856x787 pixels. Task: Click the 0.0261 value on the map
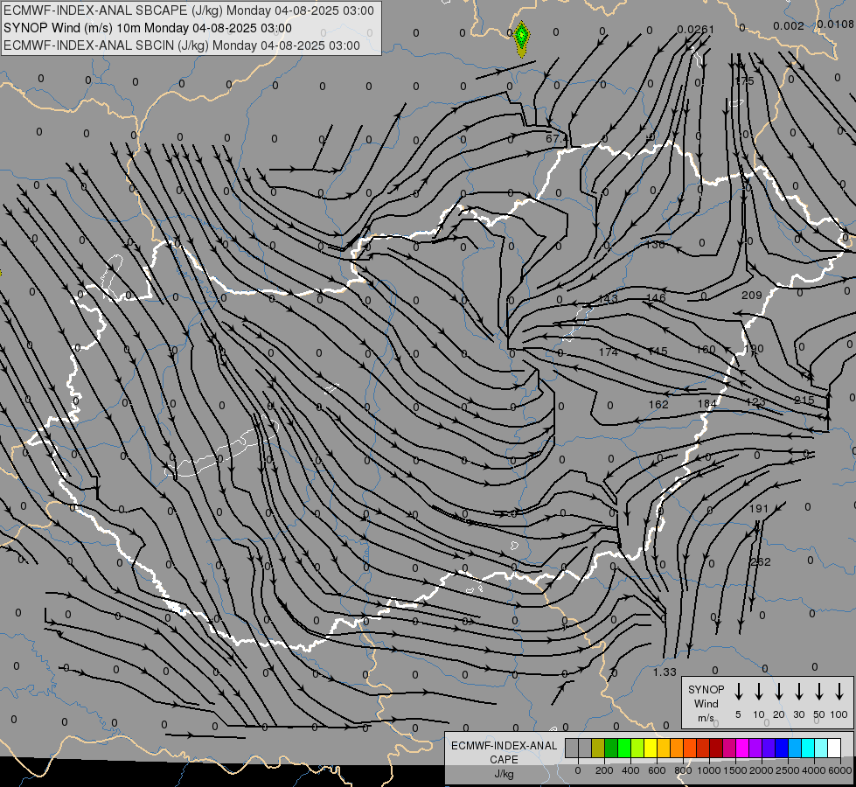pyautogui.click(x=695, y=30)
